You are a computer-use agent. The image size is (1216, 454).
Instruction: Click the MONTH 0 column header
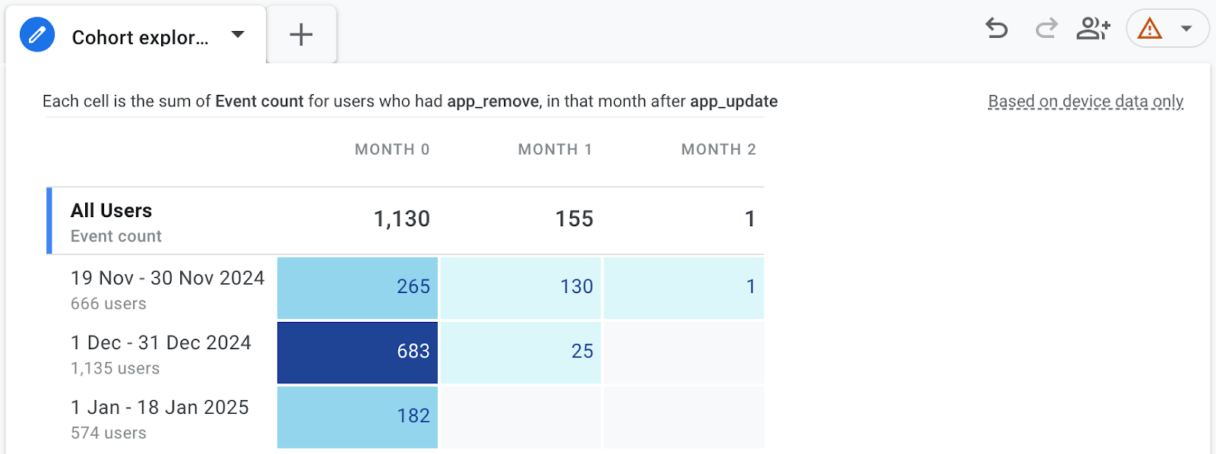pyautogui.click(x=392, y=150)
